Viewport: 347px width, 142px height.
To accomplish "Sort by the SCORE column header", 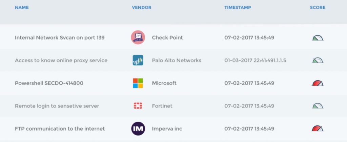I will pyautogui.click(x=318, y=7).
